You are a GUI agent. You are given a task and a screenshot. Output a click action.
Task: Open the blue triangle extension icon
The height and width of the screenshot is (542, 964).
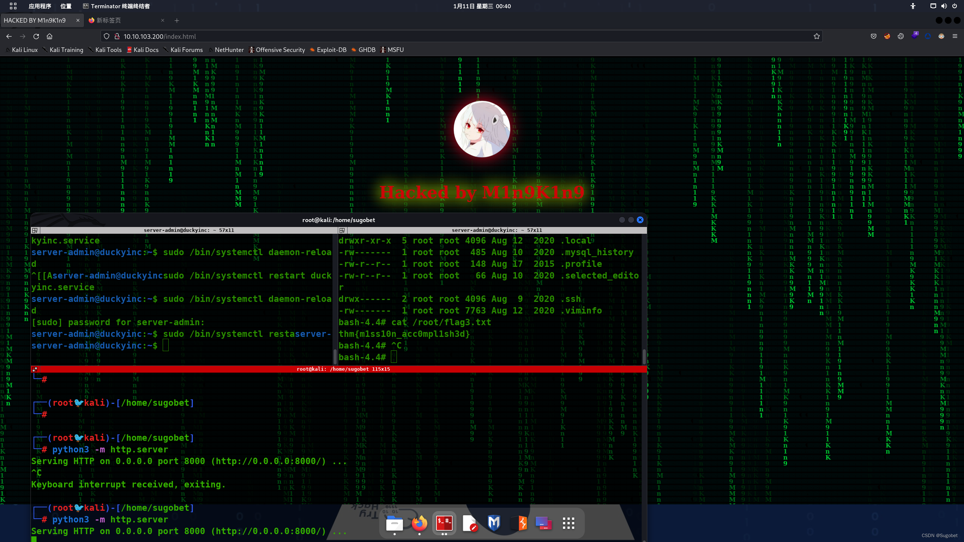(x=928, y=37)
